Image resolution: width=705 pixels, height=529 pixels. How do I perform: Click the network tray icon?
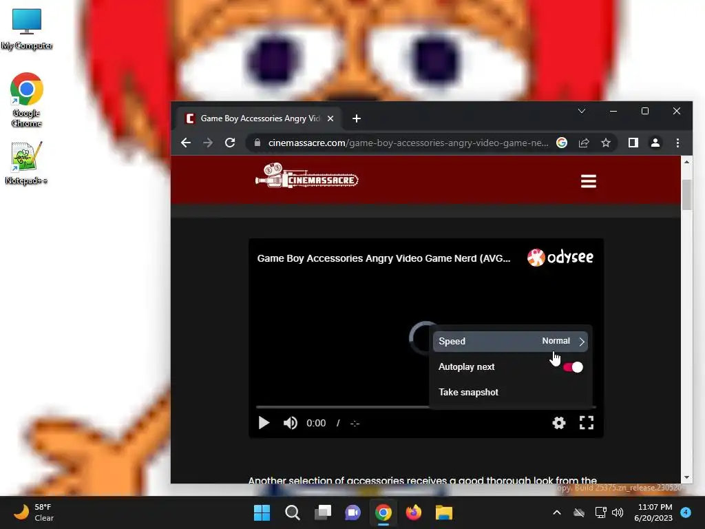(x=600, y=512)
